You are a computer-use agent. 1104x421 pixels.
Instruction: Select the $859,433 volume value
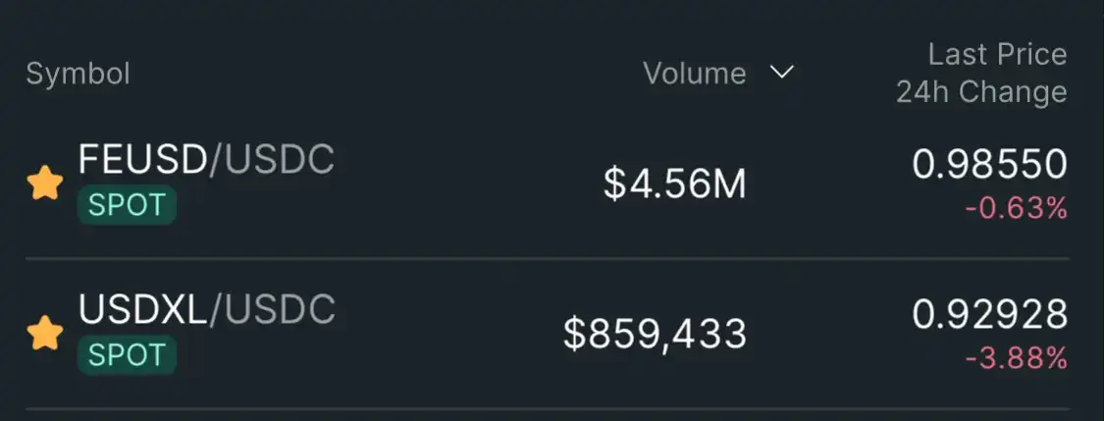tap(655, 335)
